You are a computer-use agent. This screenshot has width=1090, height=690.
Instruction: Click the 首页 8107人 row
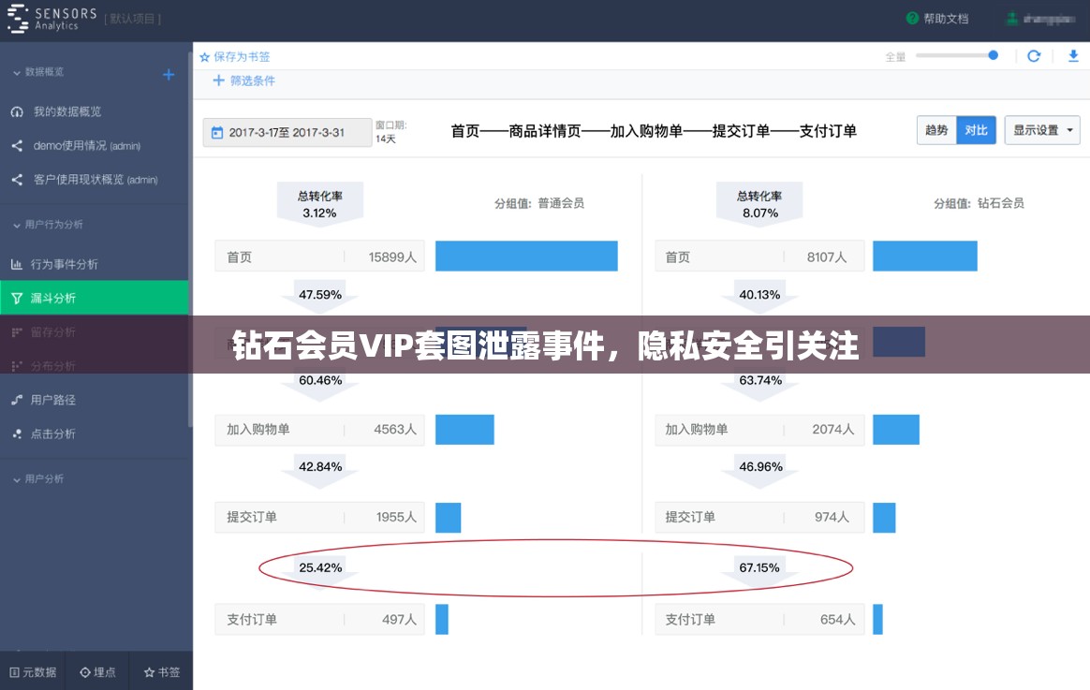[x=759, y=257]
